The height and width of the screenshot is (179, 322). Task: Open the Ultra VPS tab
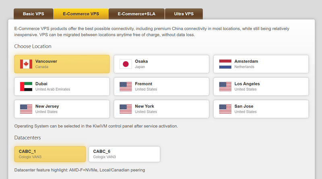pyautogui.click(x=184, y=14)
